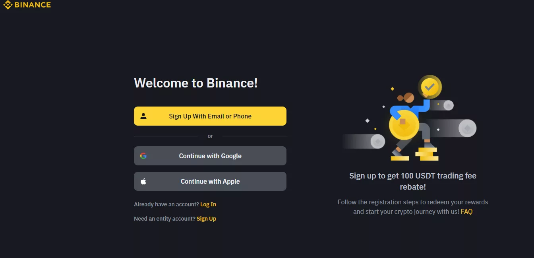Open the FAQ link
This screenshot has height=258, width=534.
click(466, 211)
